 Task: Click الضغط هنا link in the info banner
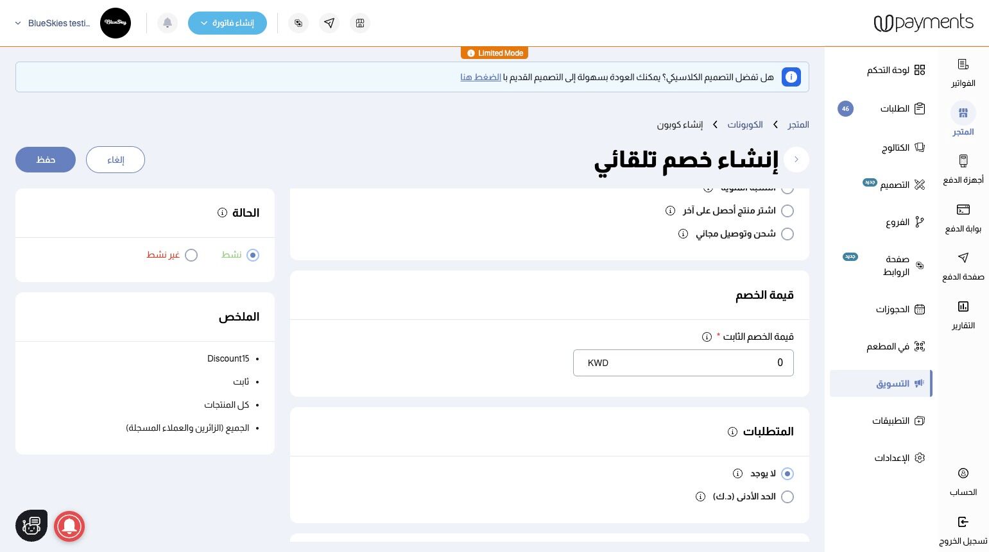[x=481, y=77]
